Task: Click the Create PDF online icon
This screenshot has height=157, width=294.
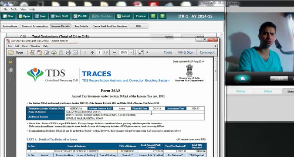Action: pos(33,52)
